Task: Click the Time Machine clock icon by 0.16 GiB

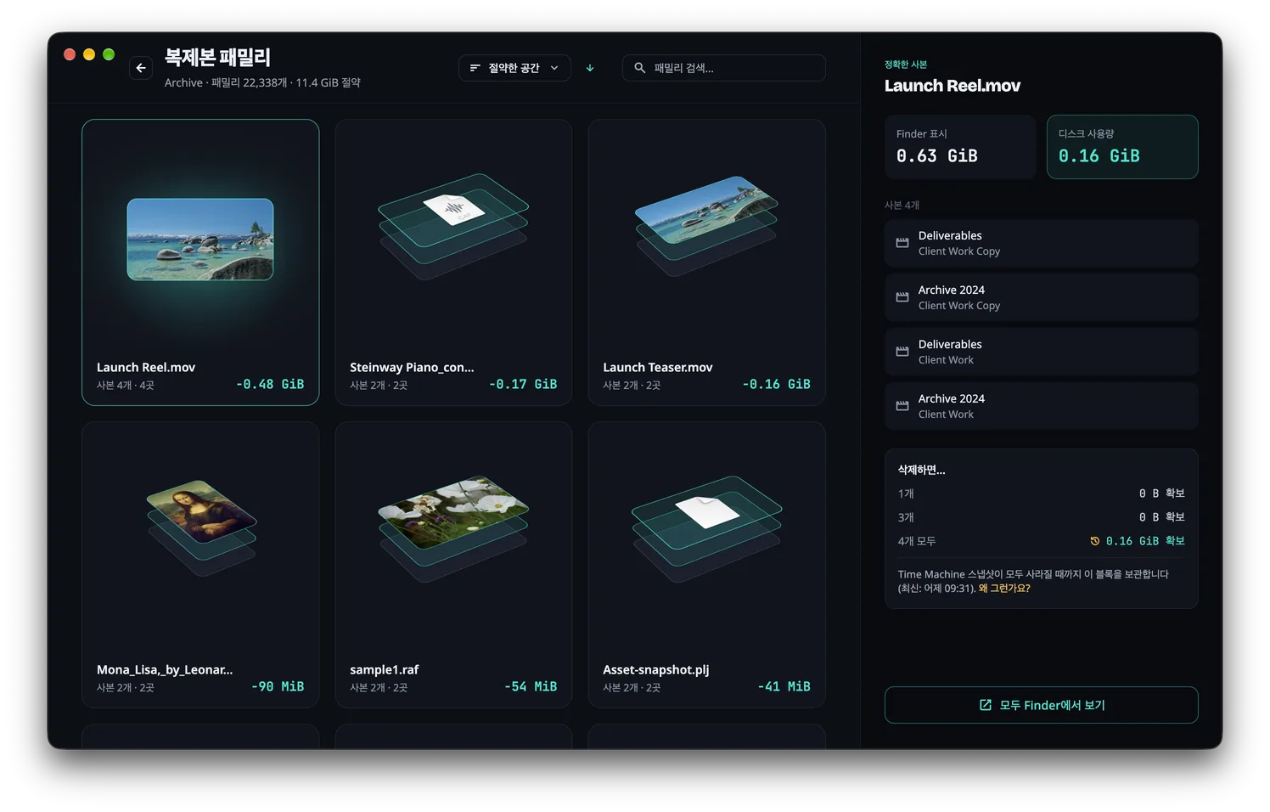Action: coord(1095,541)
